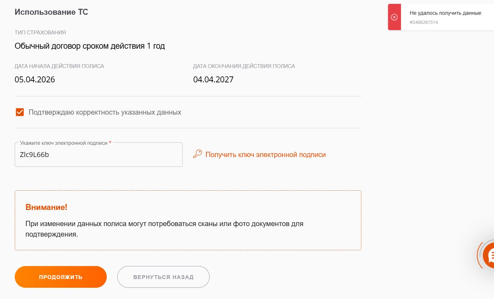Click the 'ДАТА ОКОНЧАНИЯ ДЕЙСТВИЯ ПОЛИСА' label
Image resolution: width=494 pixels, height=299 pixels.
[244, 66]
